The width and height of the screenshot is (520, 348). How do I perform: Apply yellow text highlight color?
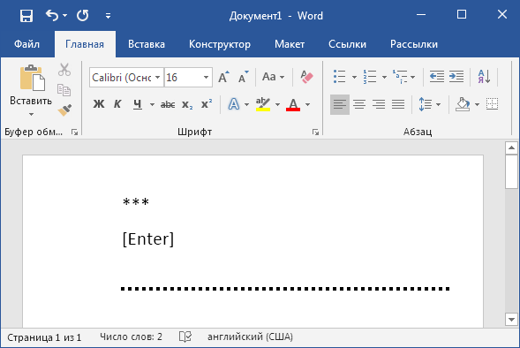point(263,104)
